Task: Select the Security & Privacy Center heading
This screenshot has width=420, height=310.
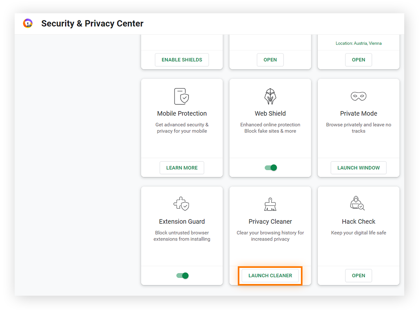Action: [92, 24]
